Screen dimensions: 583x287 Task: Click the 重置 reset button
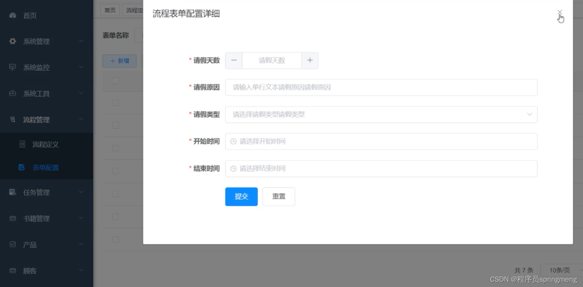pyautogui.click(x=279, y=196)
